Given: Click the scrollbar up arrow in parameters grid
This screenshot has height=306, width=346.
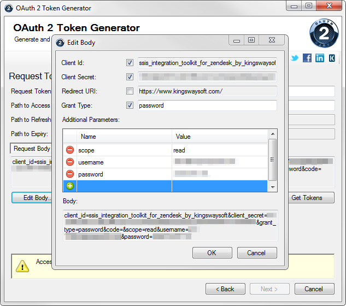Looking at the screenshot, I should tap(273, 134).
